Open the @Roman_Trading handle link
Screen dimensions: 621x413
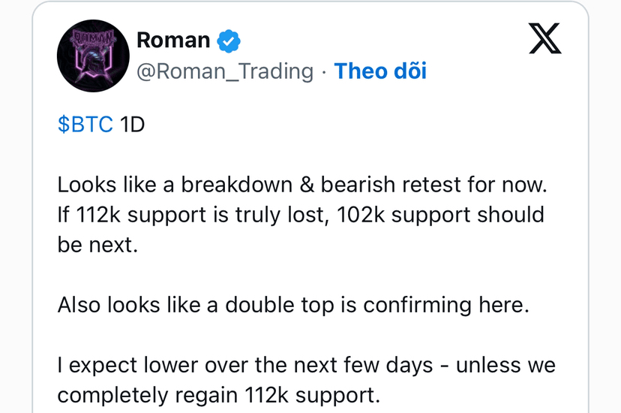pyautogui.click(x=225, y=72)
